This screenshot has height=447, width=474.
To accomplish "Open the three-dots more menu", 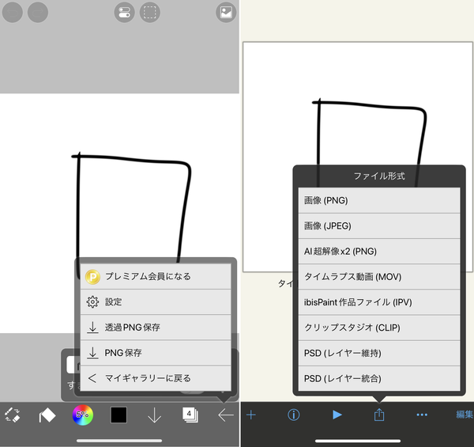I will [422, 415].
